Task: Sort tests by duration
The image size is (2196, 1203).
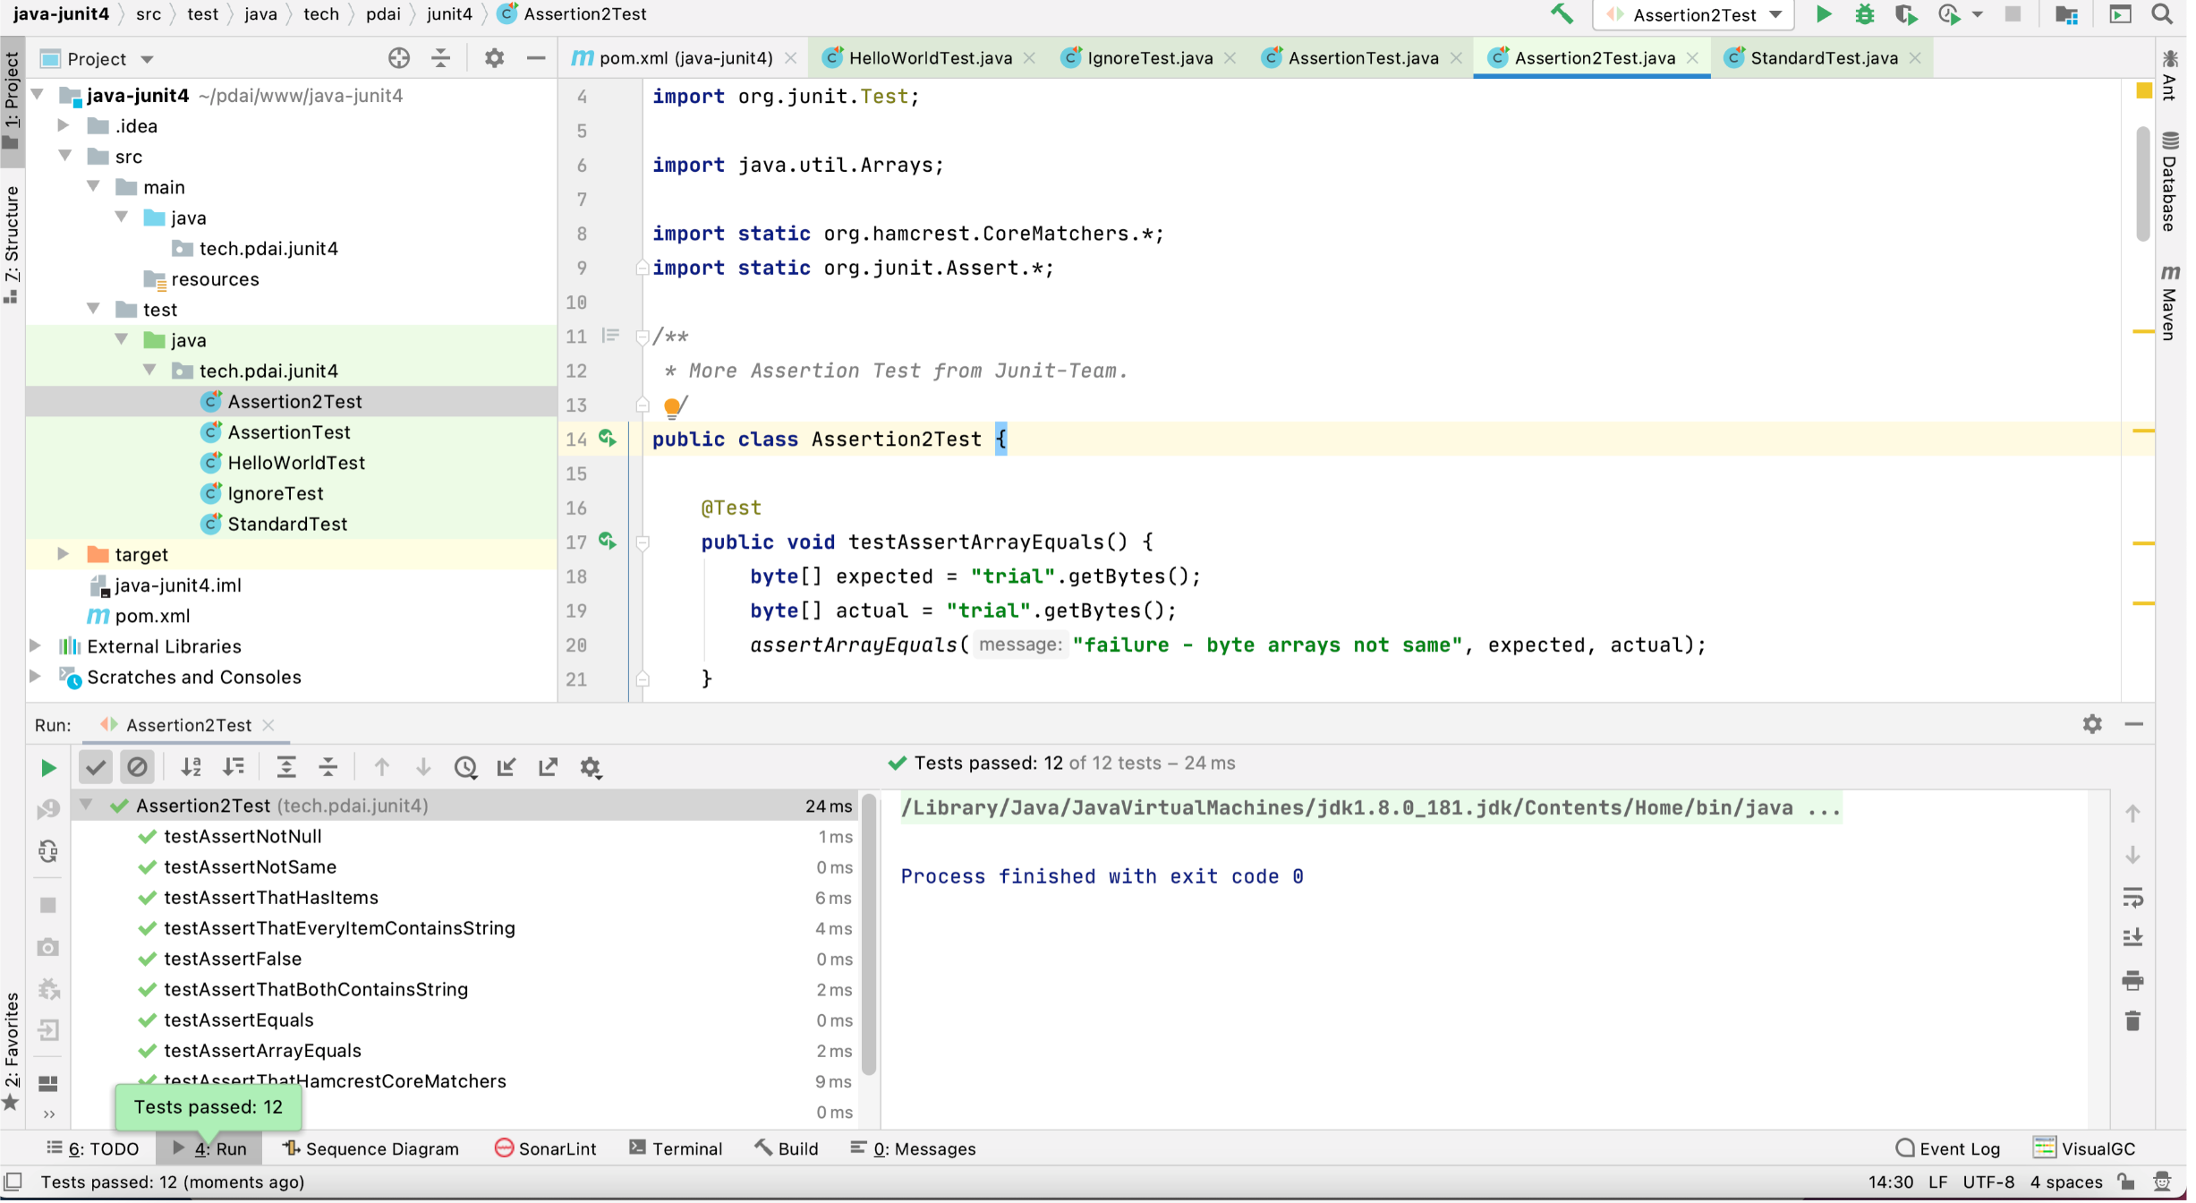Action: point(234,769)
